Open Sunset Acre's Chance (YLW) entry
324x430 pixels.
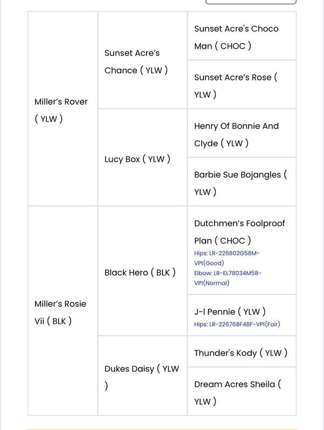click(x=136, y=62)
